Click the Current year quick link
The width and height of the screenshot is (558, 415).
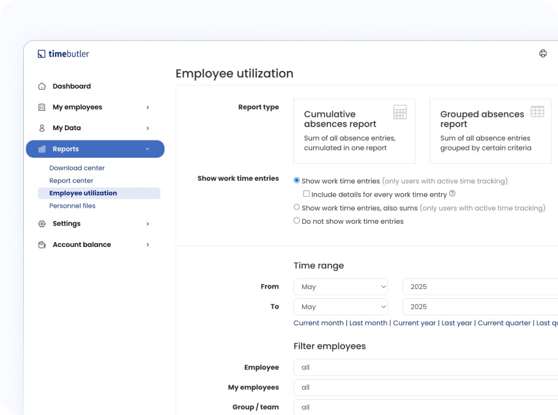point(414,323)
